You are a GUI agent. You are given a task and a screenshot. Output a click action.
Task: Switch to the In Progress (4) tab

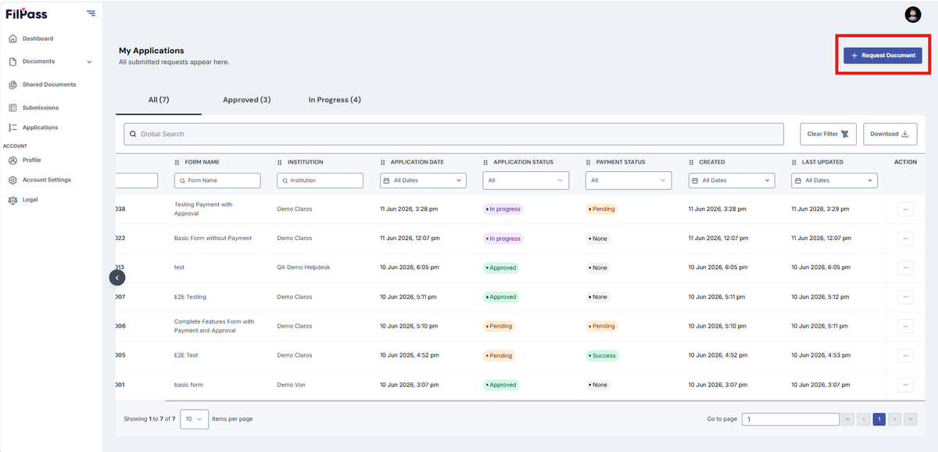point(335,100)
